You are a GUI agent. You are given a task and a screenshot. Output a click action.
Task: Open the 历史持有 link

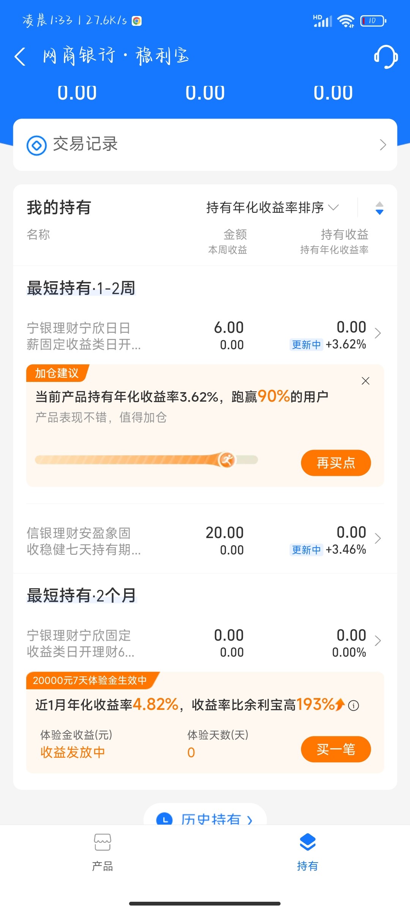(x=211, y=819)
